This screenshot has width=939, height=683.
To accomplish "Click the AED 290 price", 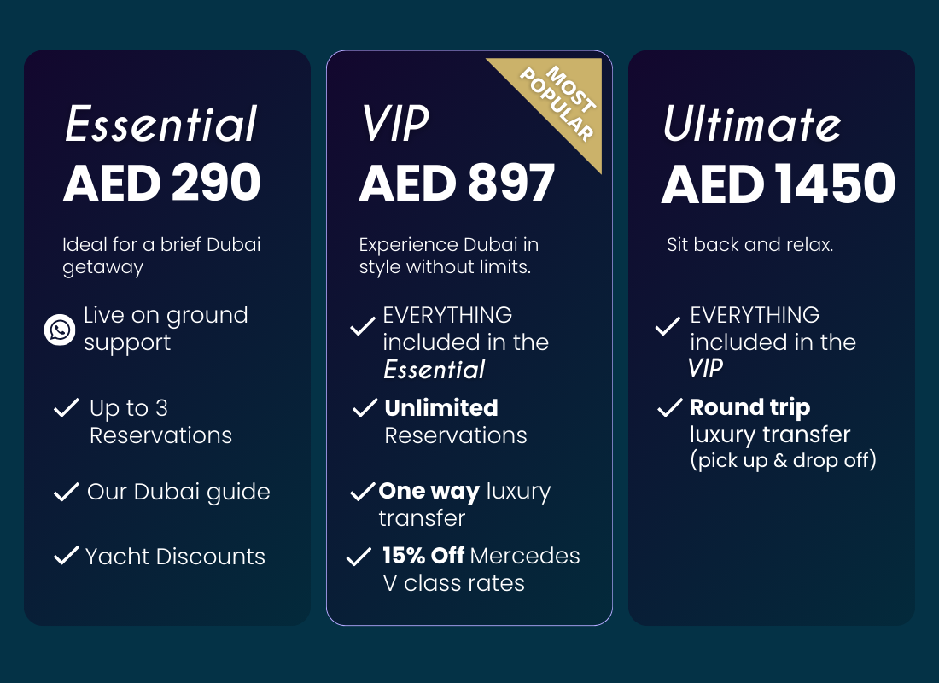I will pyautogui.click(x=162, y=183).
